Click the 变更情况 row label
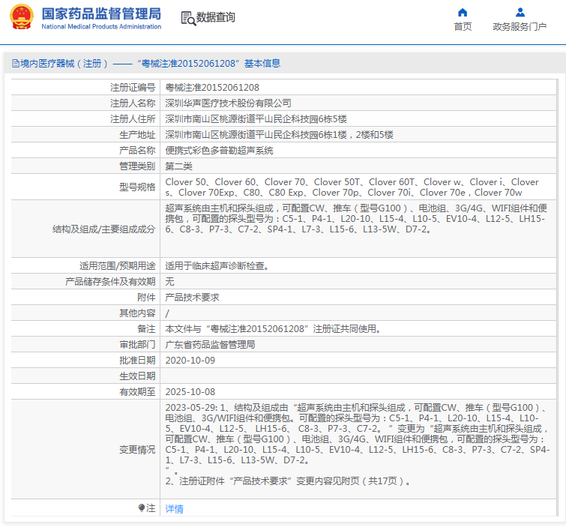Image resolution: width=566 pixels, height=527 pixels. (137, 449)
